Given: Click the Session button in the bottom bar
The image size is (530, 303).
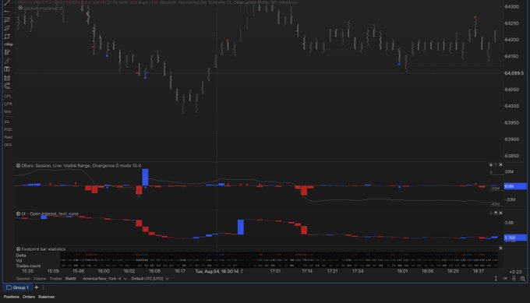Looking at the screenshot, I should pyautogui.click(x=23, y=279).
